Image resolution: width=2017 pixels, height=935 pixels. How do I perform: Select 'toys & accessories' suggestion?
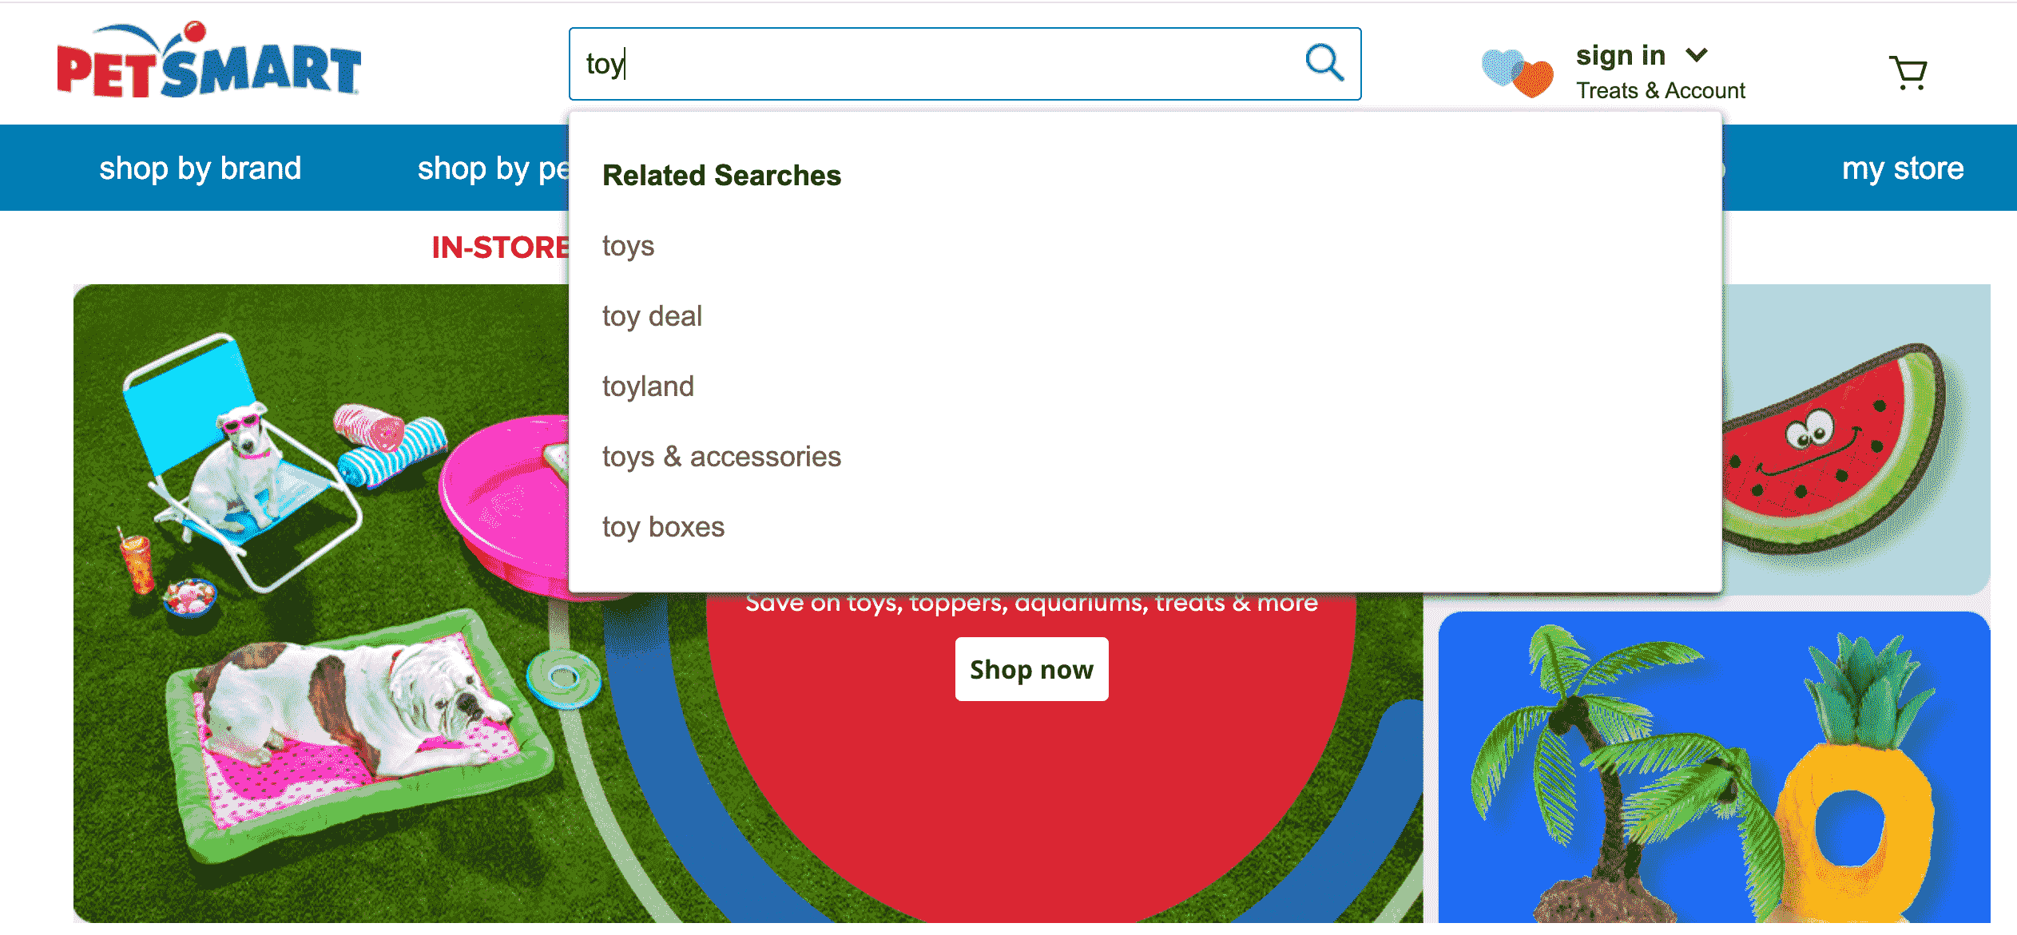click(x=721, y=457)
